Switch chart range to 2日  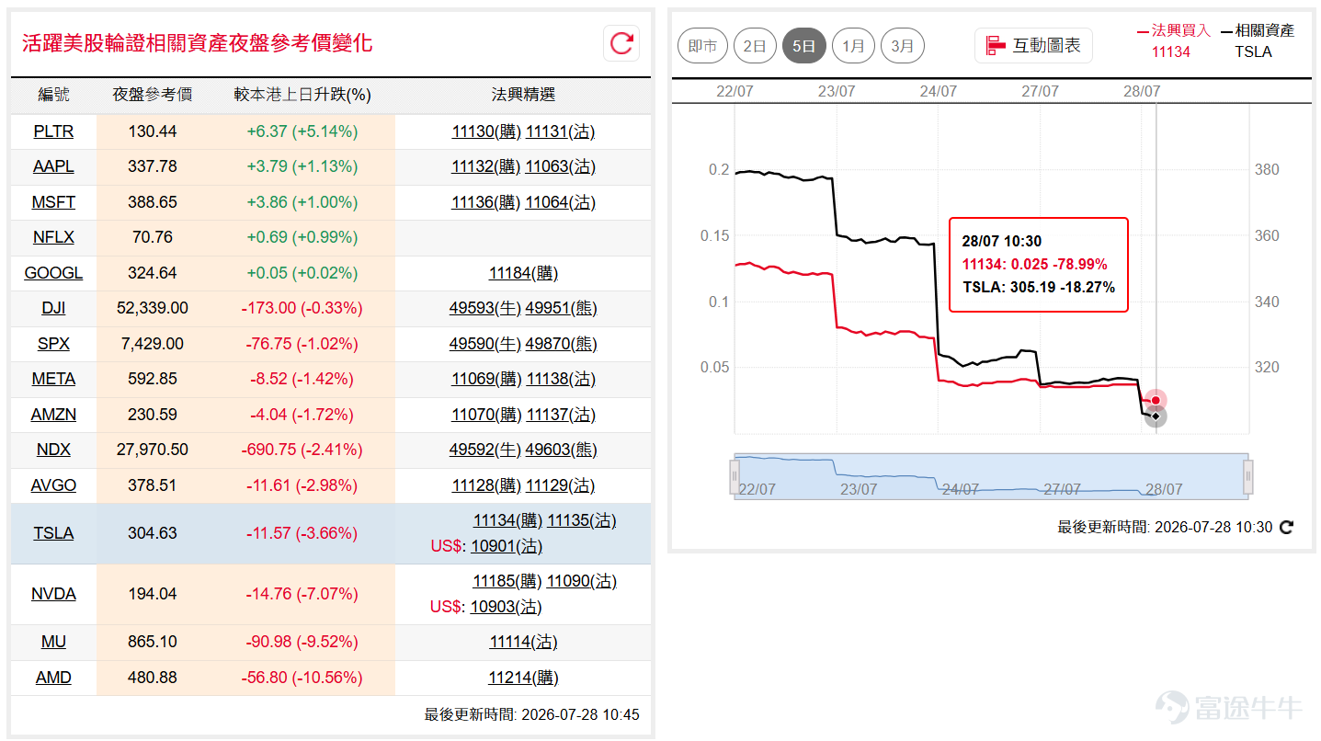click(755, 46)
